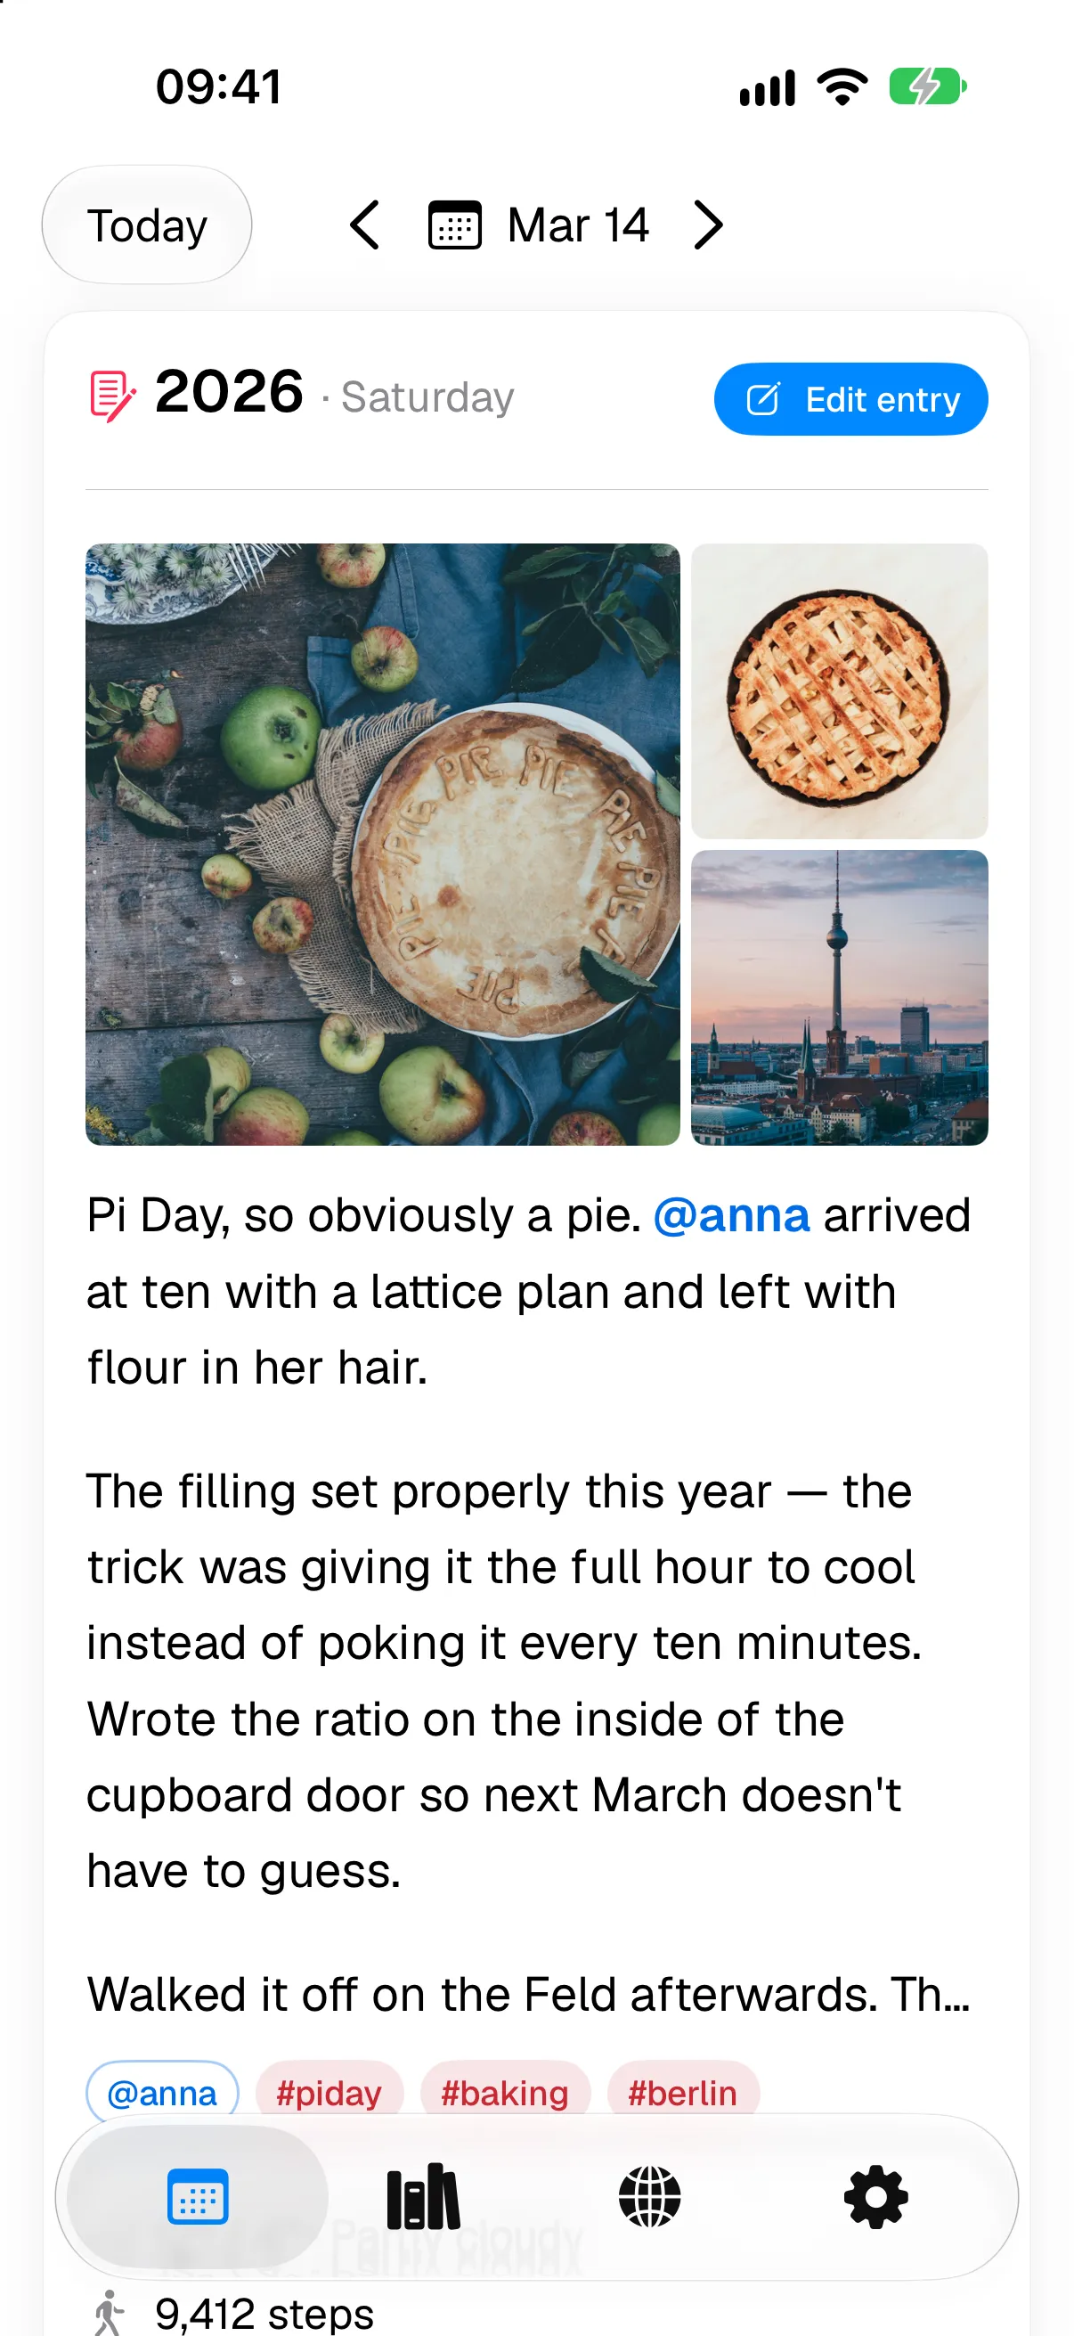Tap the calendar tab icon in bottom bar

click(198, 2197)
